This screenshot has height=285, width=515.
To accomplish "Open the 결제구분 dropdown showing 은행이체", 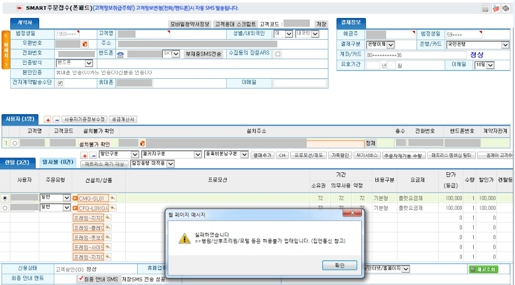I will (x=380, y=44).
